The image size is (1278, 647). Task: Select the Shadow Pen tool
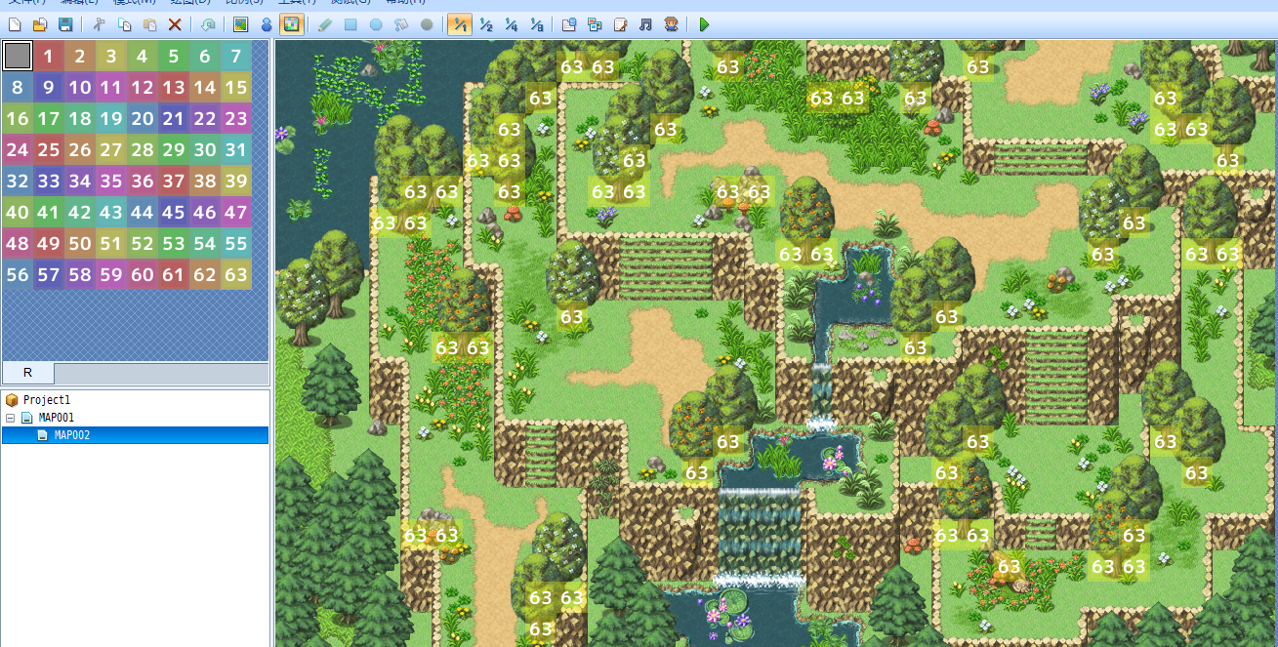(427, 24)
